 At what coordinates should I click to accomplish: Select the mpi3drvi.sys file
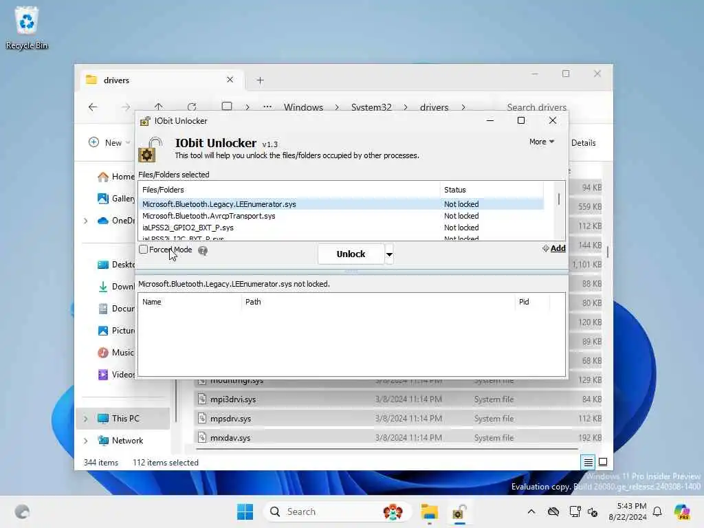point(399,399)
